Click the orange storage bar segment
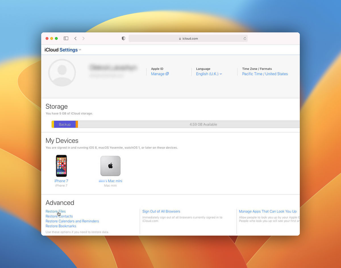This screenshot has width=341, height=268. [77, 124]
